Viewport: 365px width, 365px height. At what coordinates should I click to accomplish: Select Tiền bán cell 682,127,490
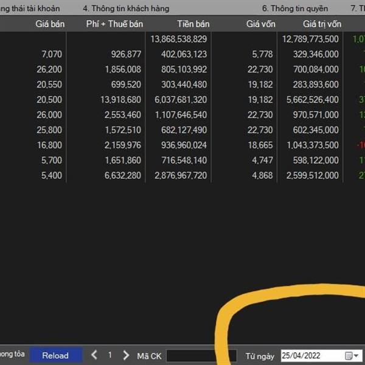184,130
